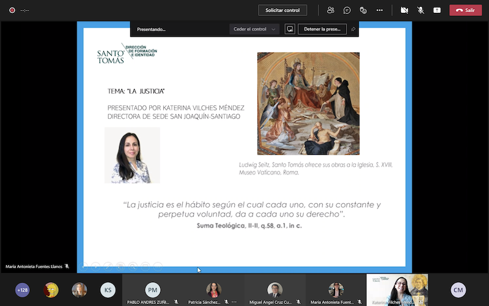Click 'Suma Teológica, II-II, q.58, a.1, in c.' text
This screenshot has width=489, height=306.
click(x=249, y=225)
